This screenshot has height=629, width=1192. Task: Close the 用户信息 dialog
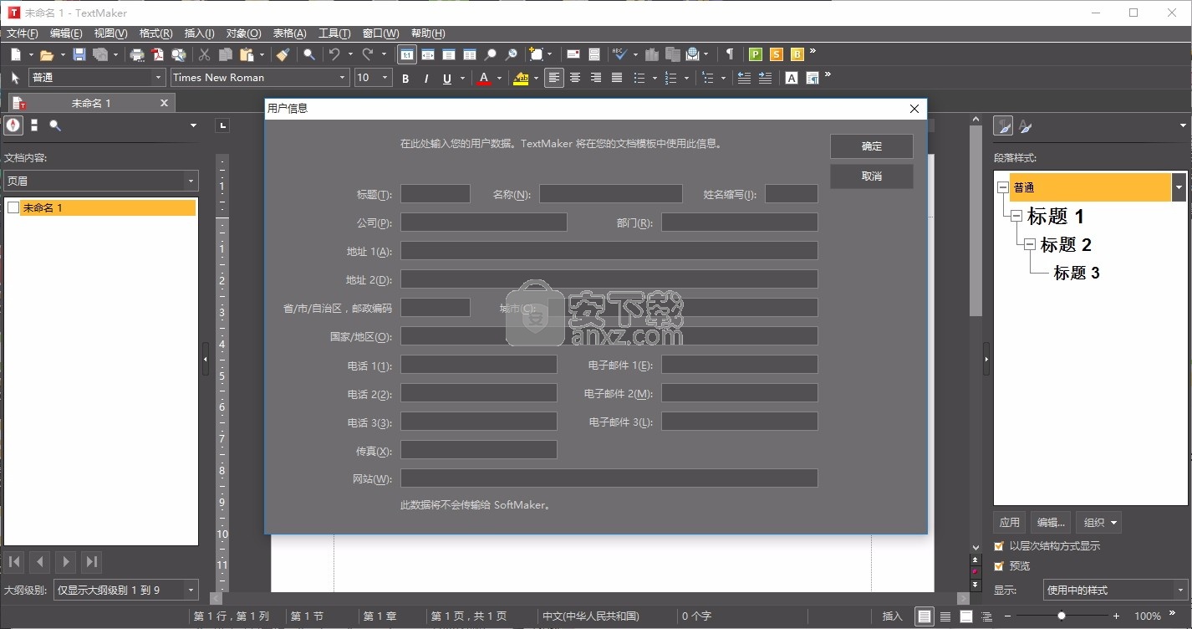pos(914,109)
